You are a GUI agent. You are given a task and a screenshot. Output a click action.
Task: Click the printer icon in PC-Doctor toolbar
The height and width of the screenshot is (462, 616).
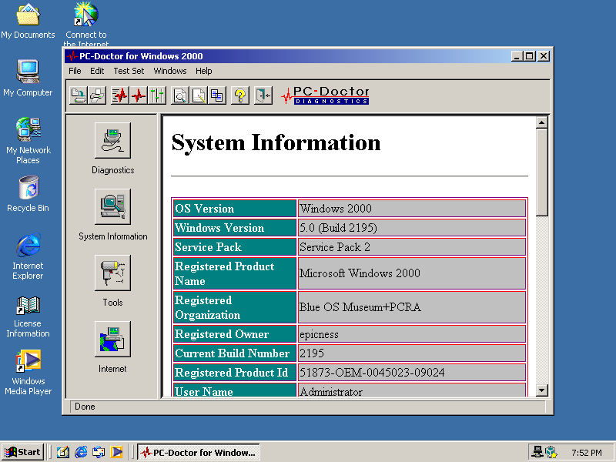click(x=97, y=95)
